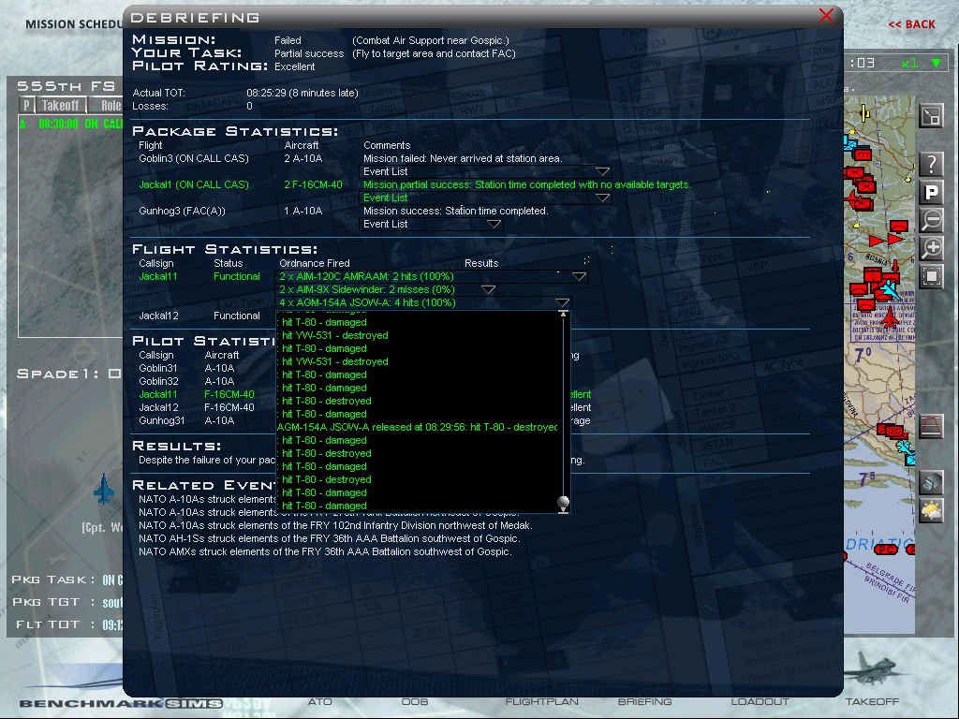Click the fit-to-frame icon below zoom in
Screen dimensions: 959x719
tap(932, 276)
